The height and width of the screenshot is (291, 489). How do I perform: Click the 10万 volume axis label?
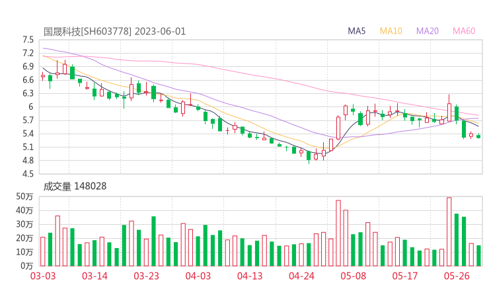24,252
